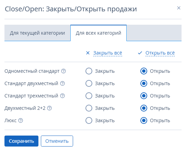Select Закрыть for Одноместный стандарт
This screenshot has width=186, height=151.
pyautogui.click(x=89, y=71)
